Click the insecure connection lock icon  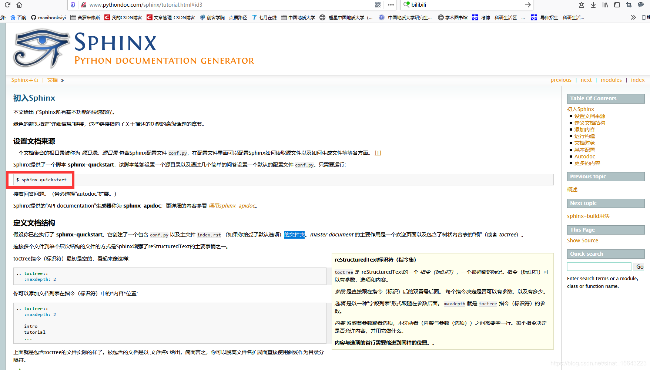pyautogui.click(x=84, y=5)
